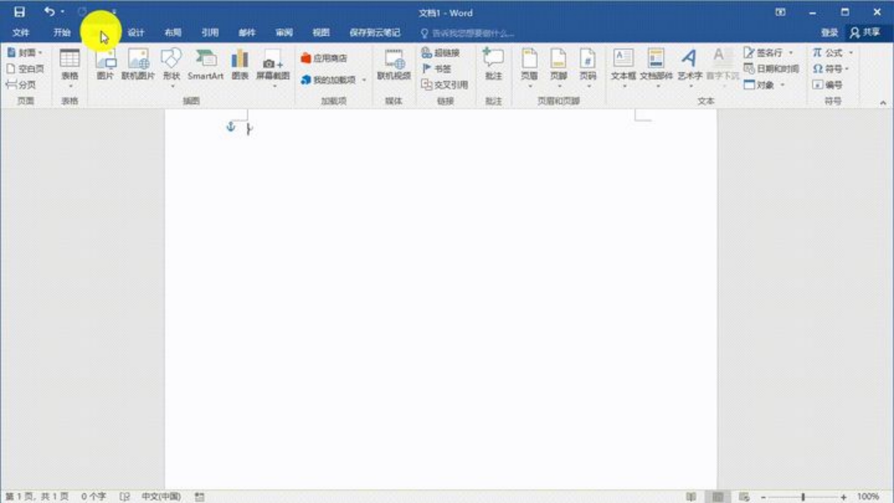894x503 pixels.
Task: Insert a SmartArt graphic
Action: 205,65
